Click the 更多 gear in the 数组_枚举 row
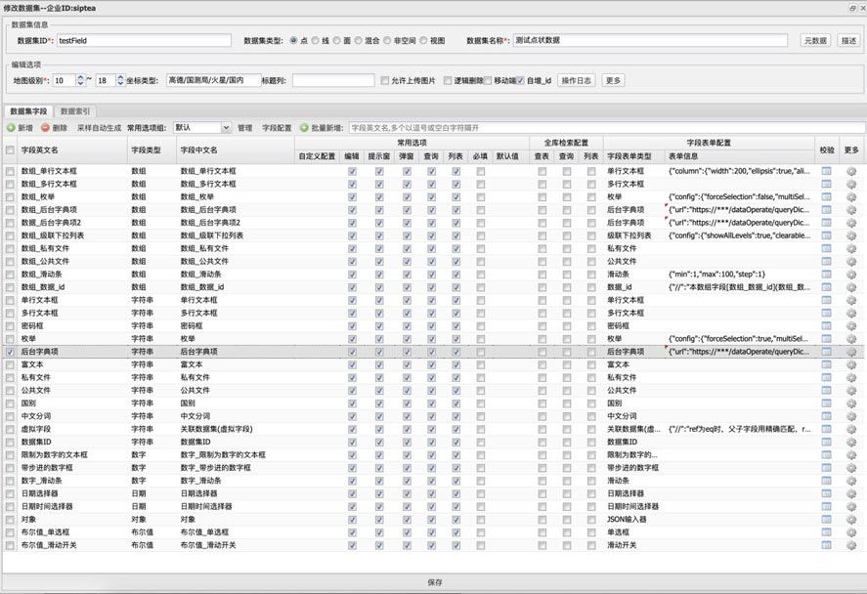The height and width of the screenshot is (594, 867). (x=851, y=196)
